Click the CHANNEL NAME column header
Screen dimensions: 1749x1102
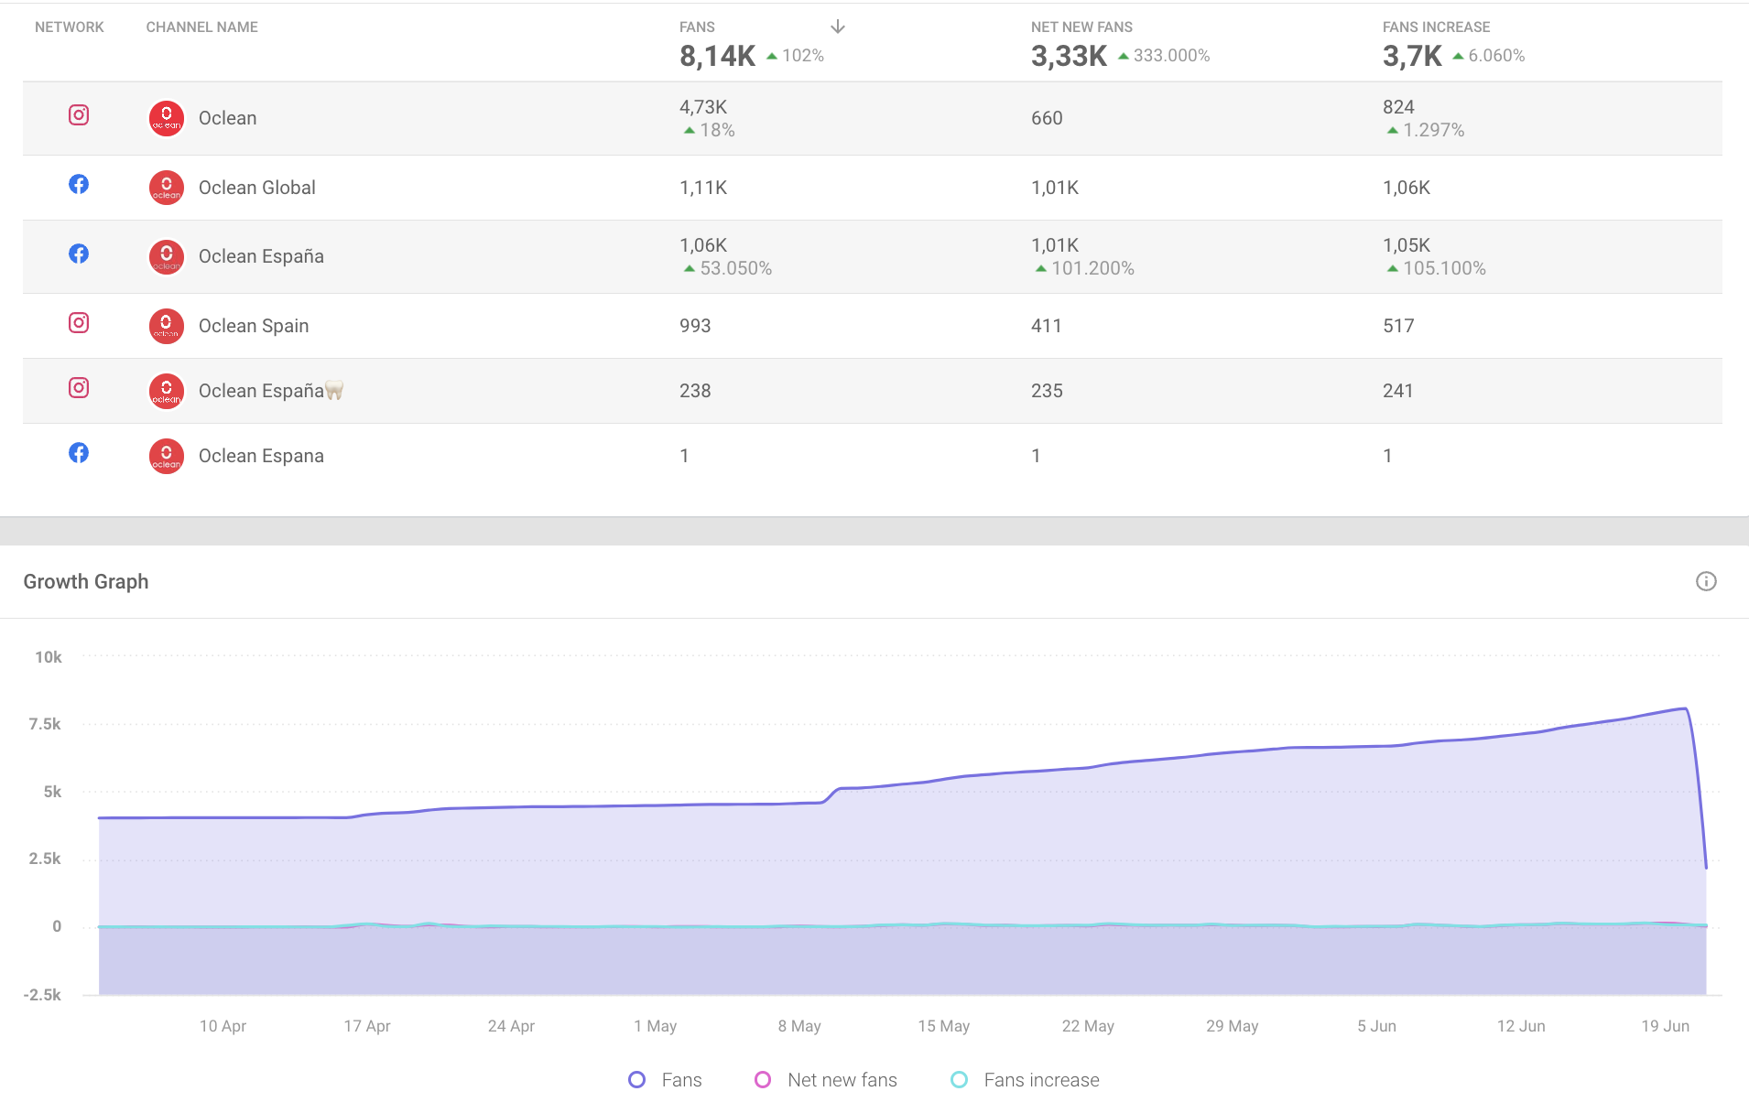click(202, 27)
